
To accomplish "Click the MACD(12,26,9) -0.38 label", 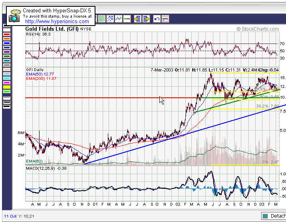I will point(46,168).
